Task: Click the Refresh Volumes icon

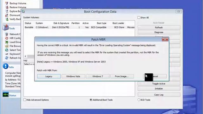Action: click(7, 58)
